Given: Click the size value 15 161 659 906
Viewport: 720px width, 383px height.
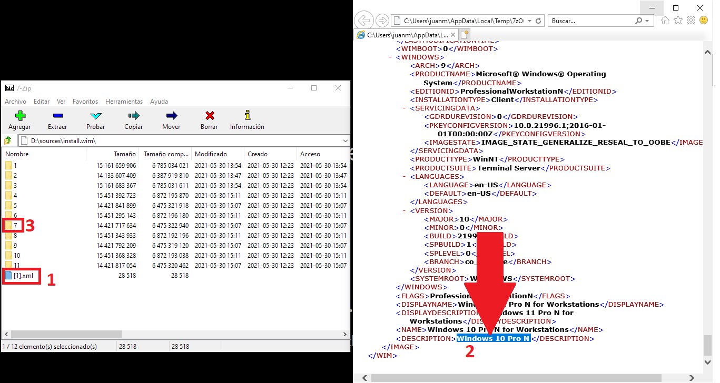Looking at the screenshot, I should pyautogui.click(x=116, y=165).
